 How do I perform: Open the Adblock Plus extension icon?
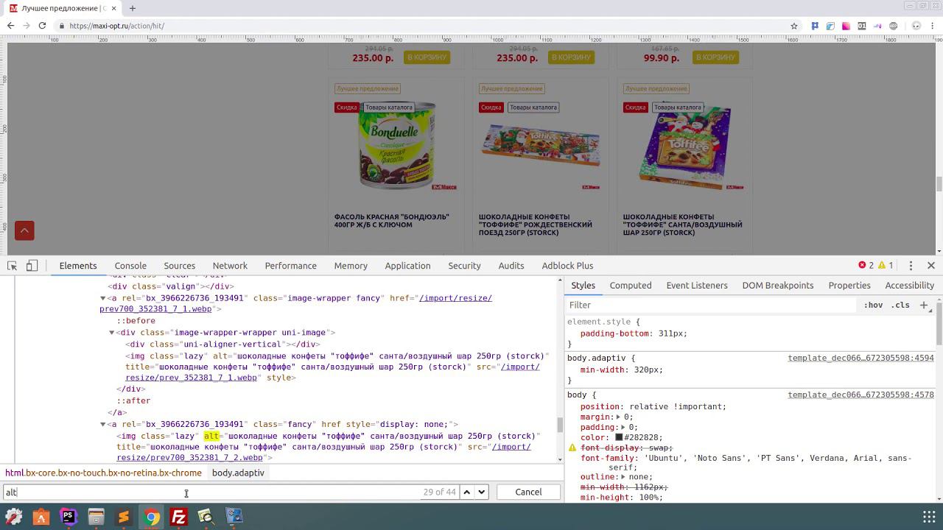[x=893, y=26]
